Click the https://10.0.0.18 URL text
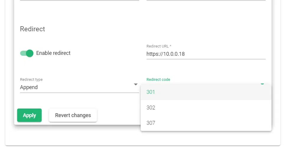This screenshot has width=286, height=151. point(165,54)
